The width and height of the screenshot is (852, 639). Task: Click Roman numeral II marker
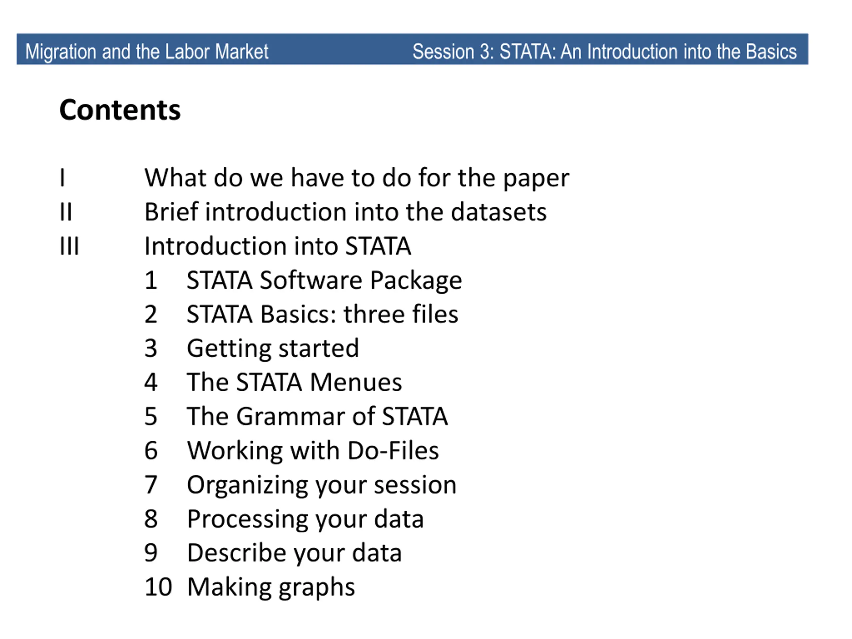66,212
